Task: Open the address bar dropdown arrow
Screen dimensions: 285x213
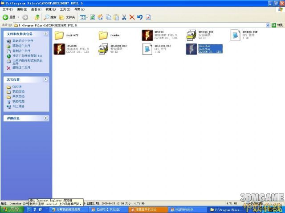Action: tap(268, 25)
